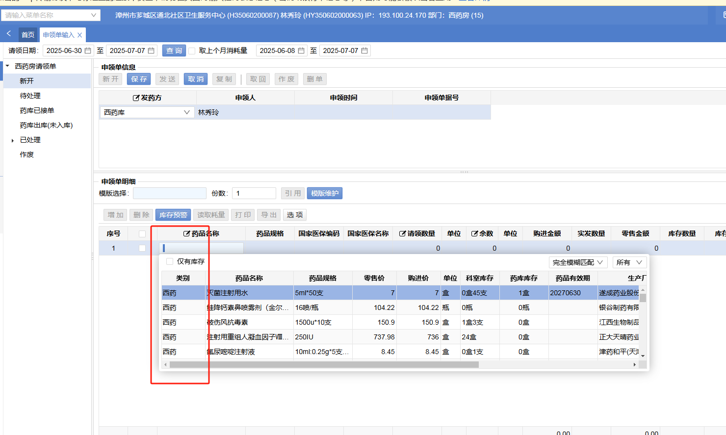
Task: Select the 申领单输入 tab
Action: click(58, 35)
